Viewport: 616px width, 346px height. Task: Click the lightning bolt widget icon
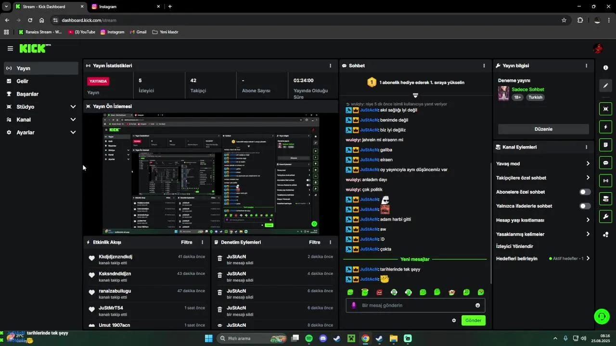(606, 127)
